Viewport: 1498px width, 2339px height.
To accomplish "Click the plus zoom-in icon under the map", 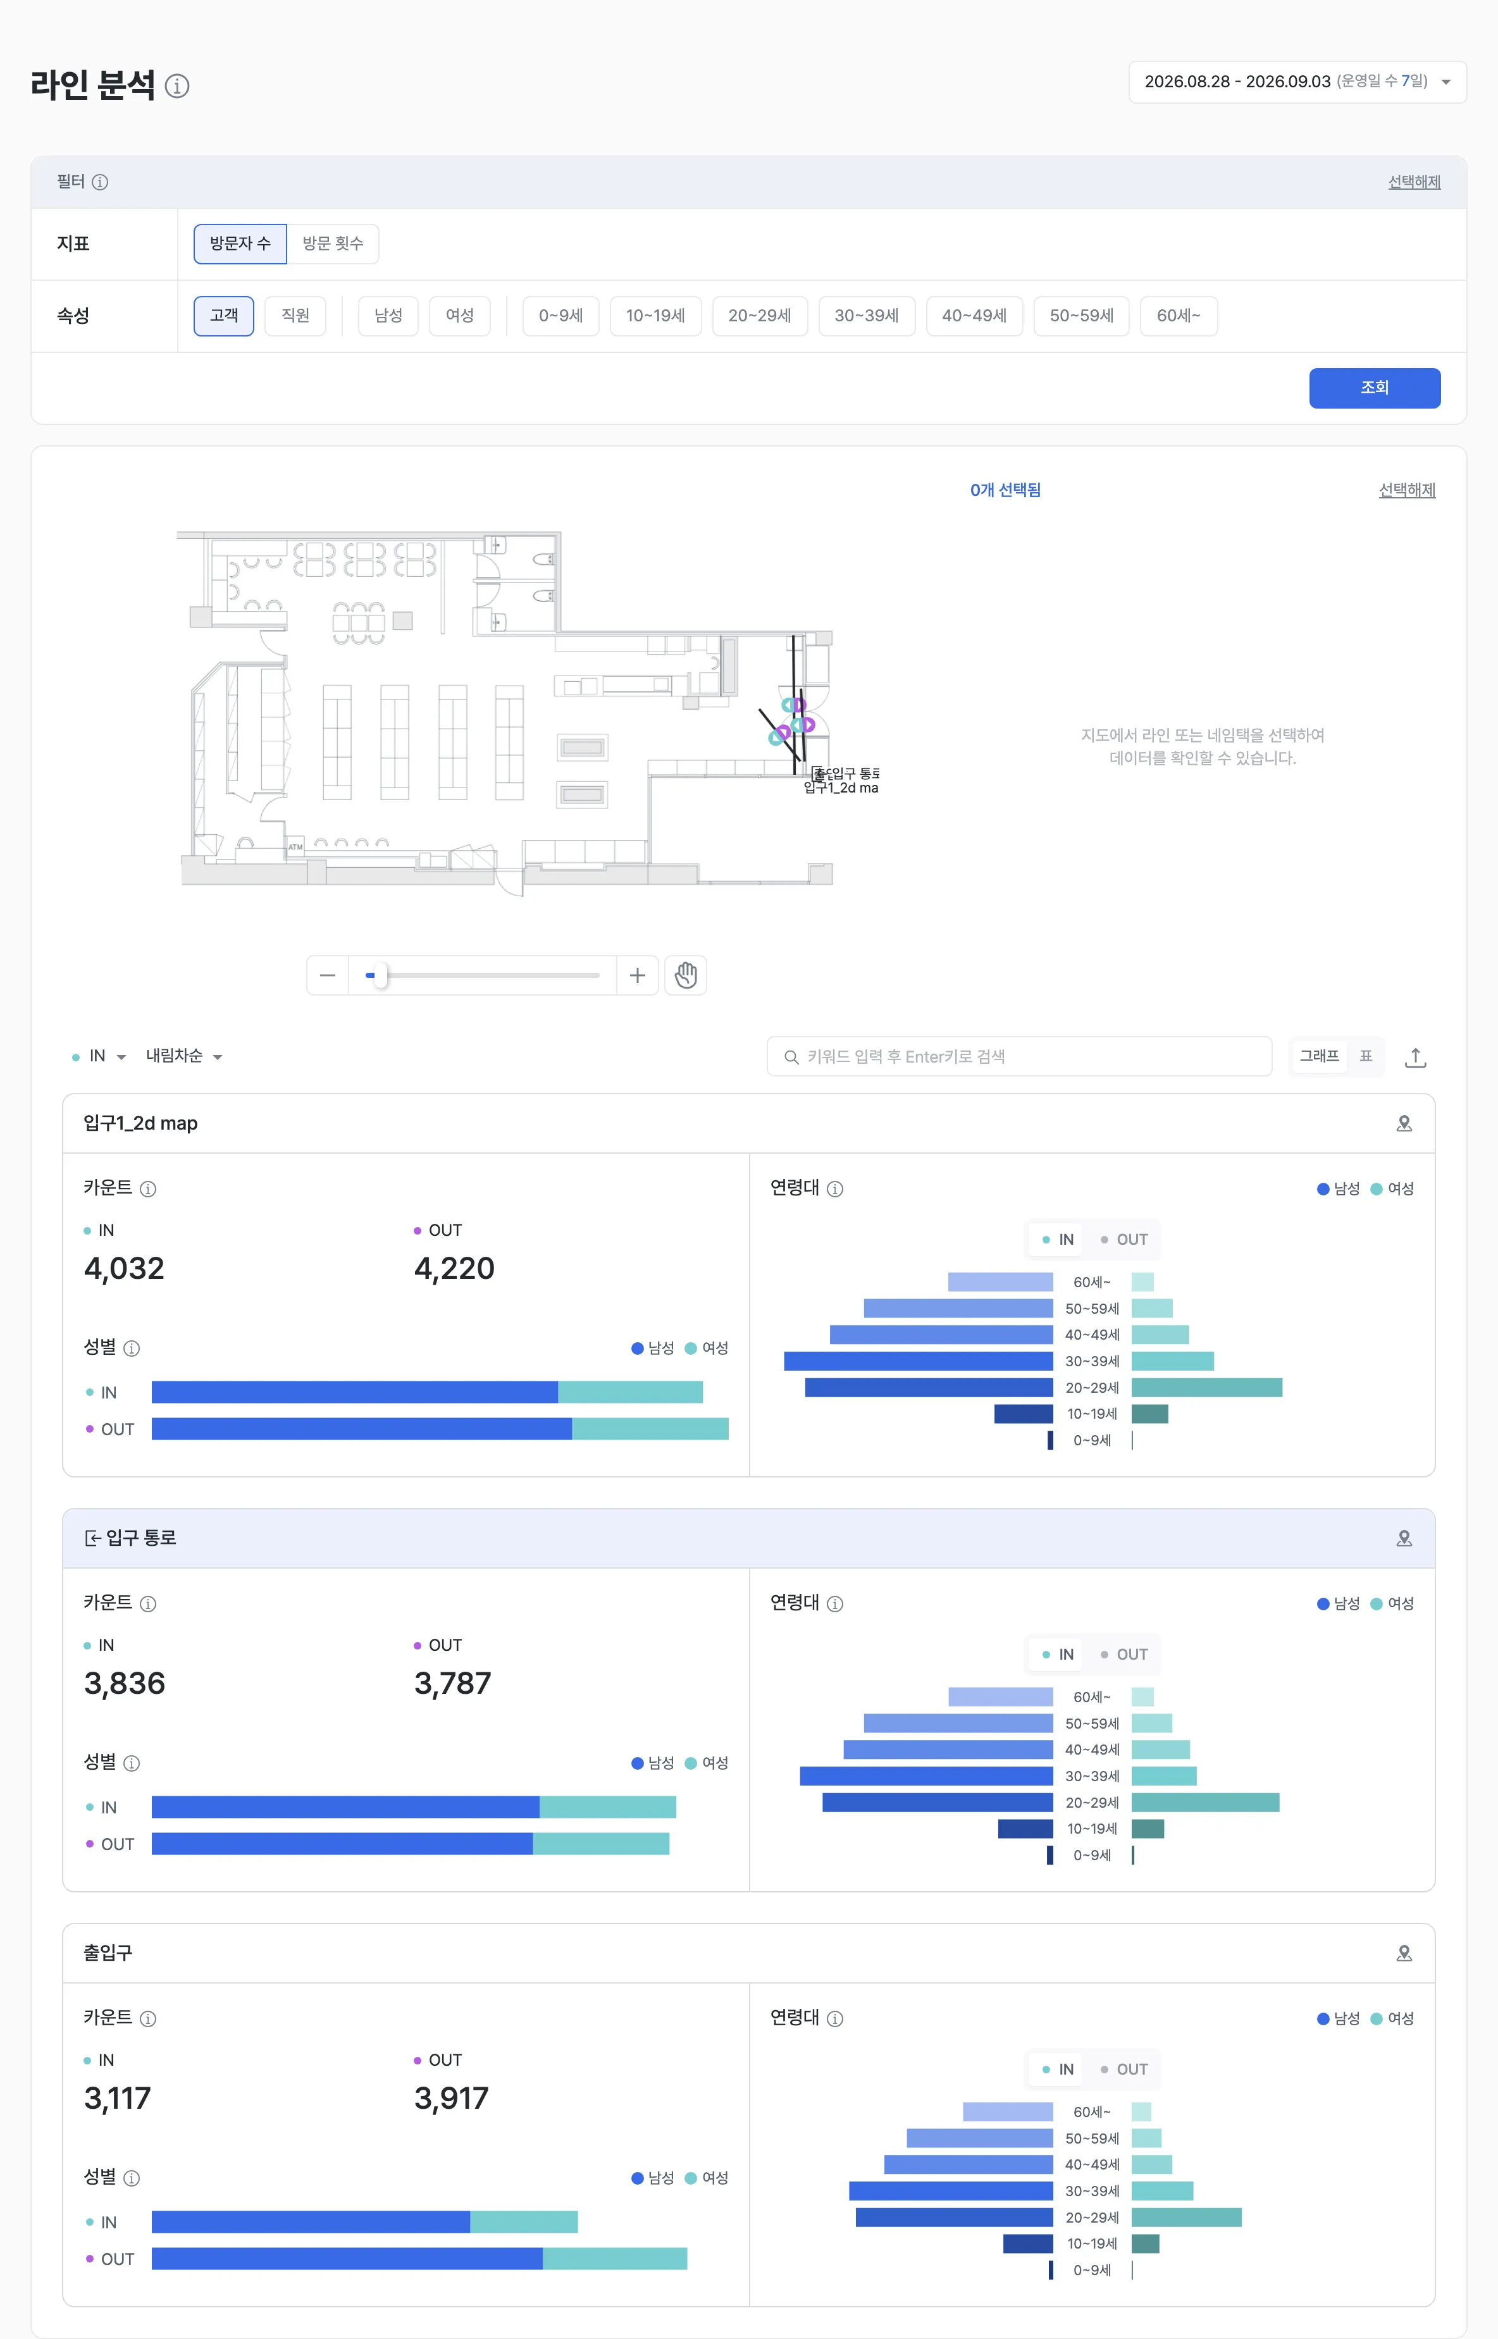I will [637, 975].
